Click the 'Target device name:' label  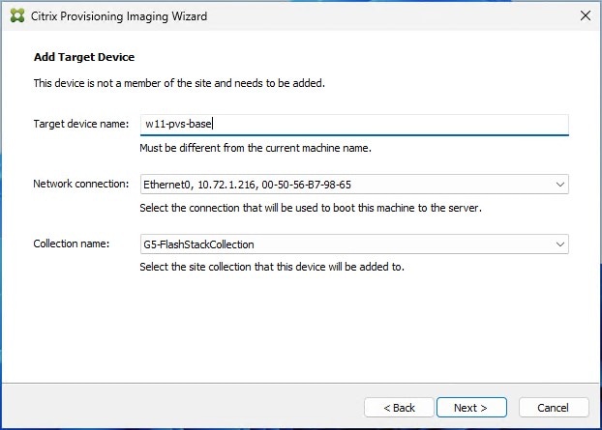(81, 124)
